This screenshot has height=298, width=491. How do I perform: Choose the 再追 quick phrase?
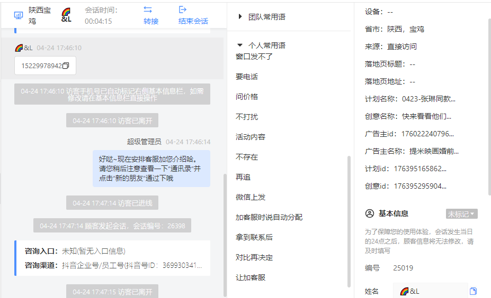[x=243, y=177]
